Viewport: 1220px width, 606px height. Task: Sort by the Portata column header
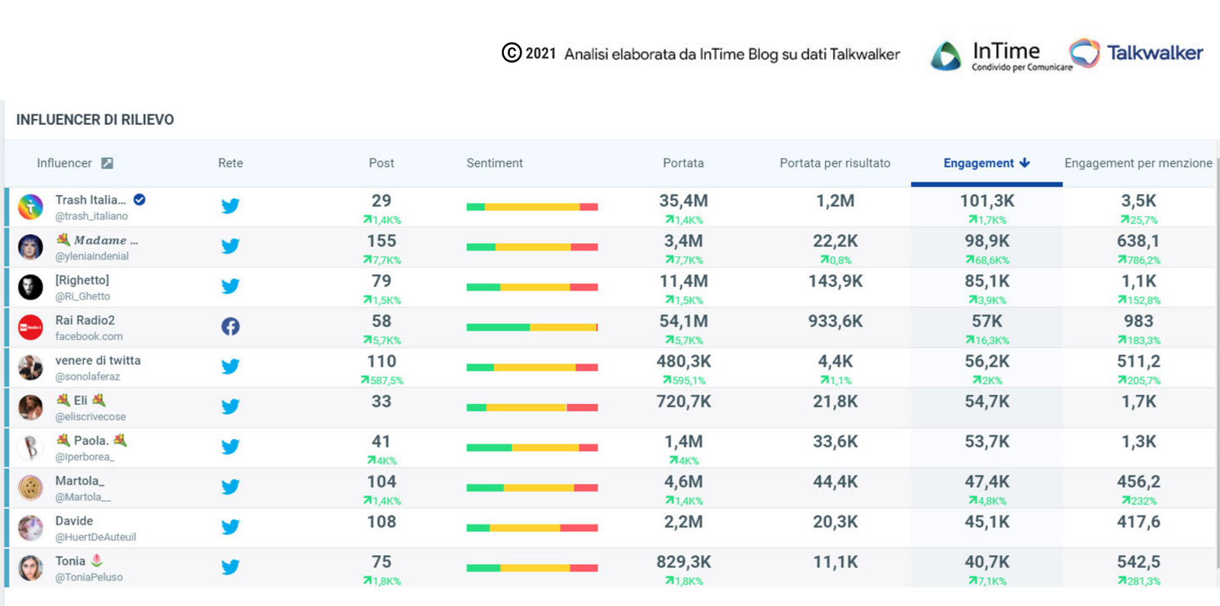[x=683, y=163]
